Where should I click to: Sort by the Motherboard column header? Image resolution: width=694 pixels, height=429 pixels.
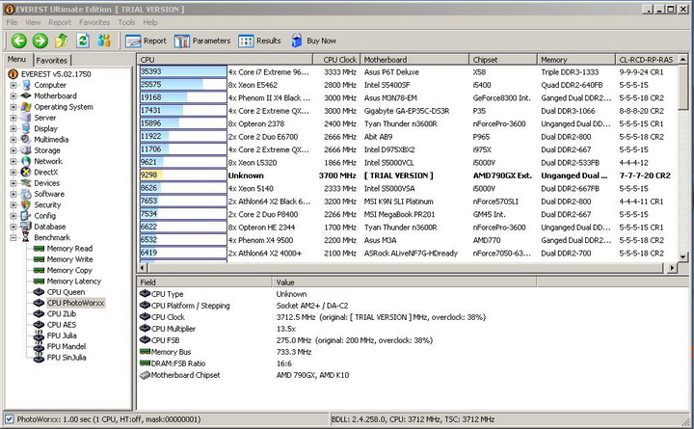tap(414, 60)
